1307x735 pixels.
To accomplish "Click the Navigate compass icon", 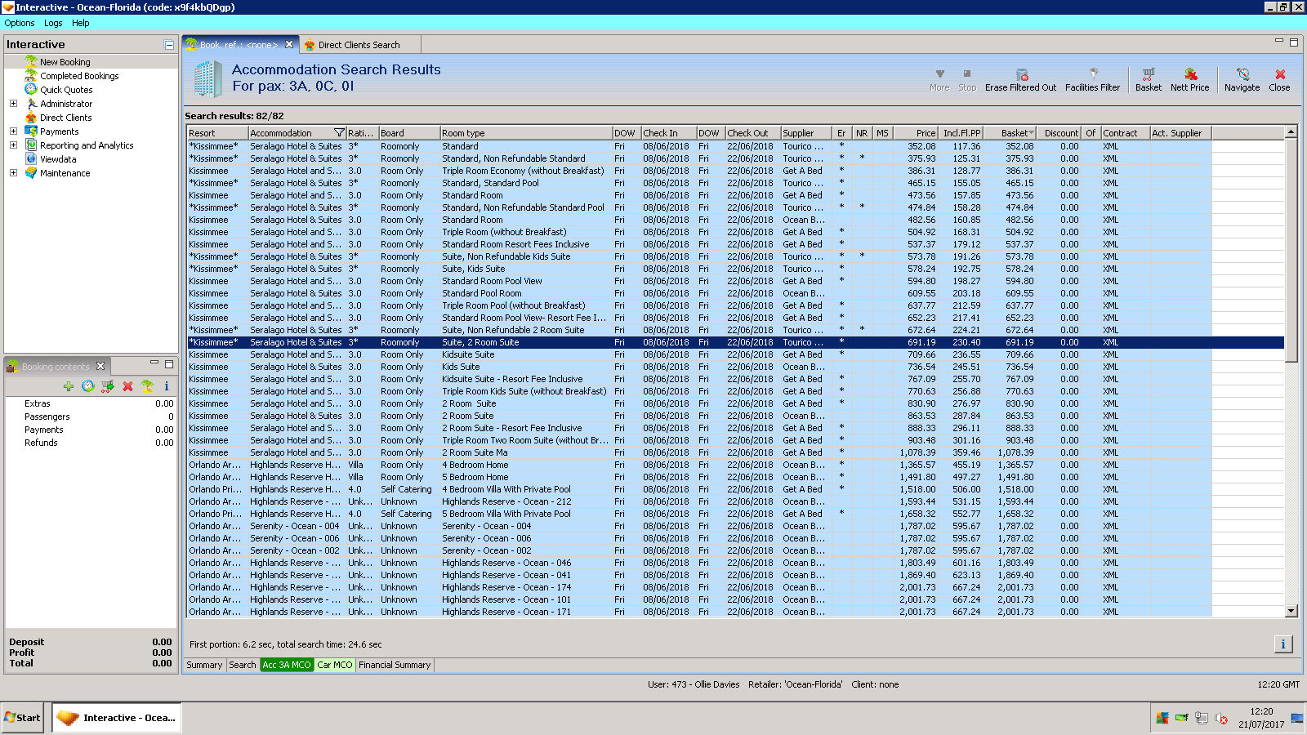I will 1242,75.
